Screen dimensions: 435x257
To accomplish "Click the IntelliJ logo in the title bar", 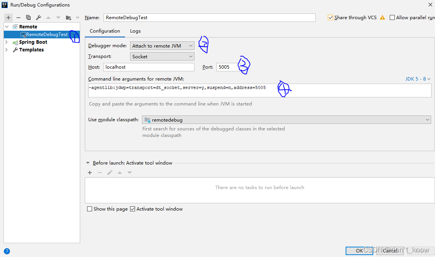I will [5, 5].
